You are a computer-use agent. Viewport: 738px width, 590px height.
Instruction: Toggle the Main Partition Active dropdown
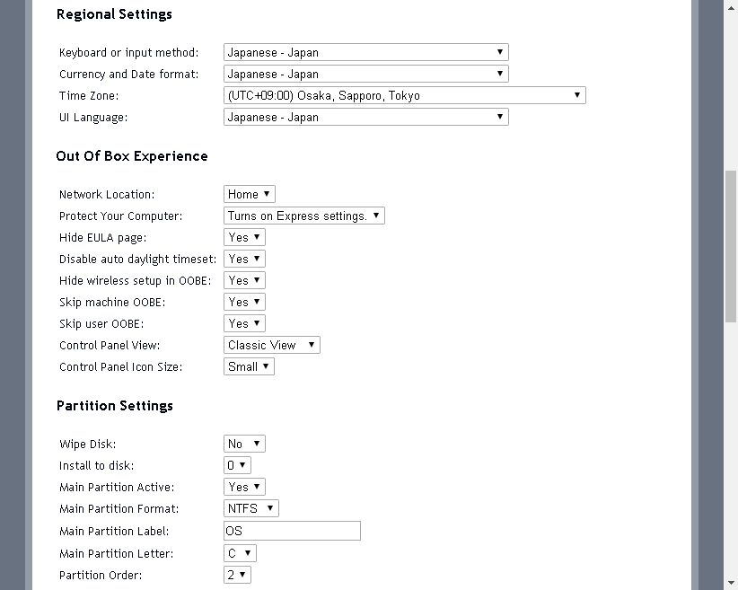click(244, 488)
